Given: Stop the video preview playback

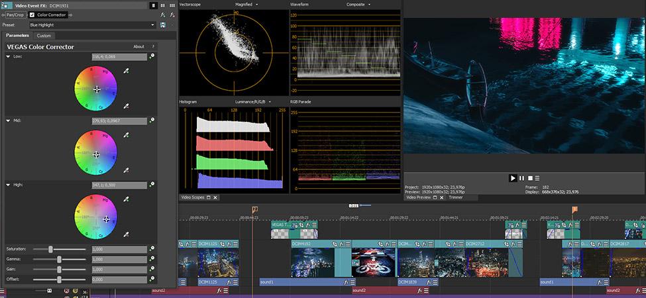Looking at the screenshot, I should coord(531,178).
